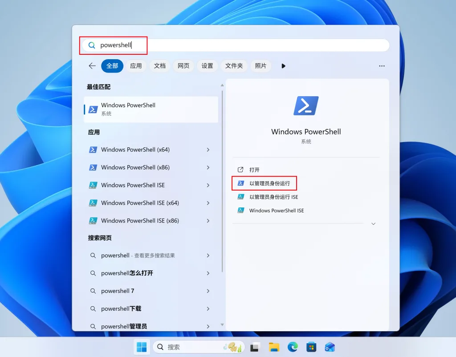Collapse the right pane using the down chevron

[x=373, y=224]
